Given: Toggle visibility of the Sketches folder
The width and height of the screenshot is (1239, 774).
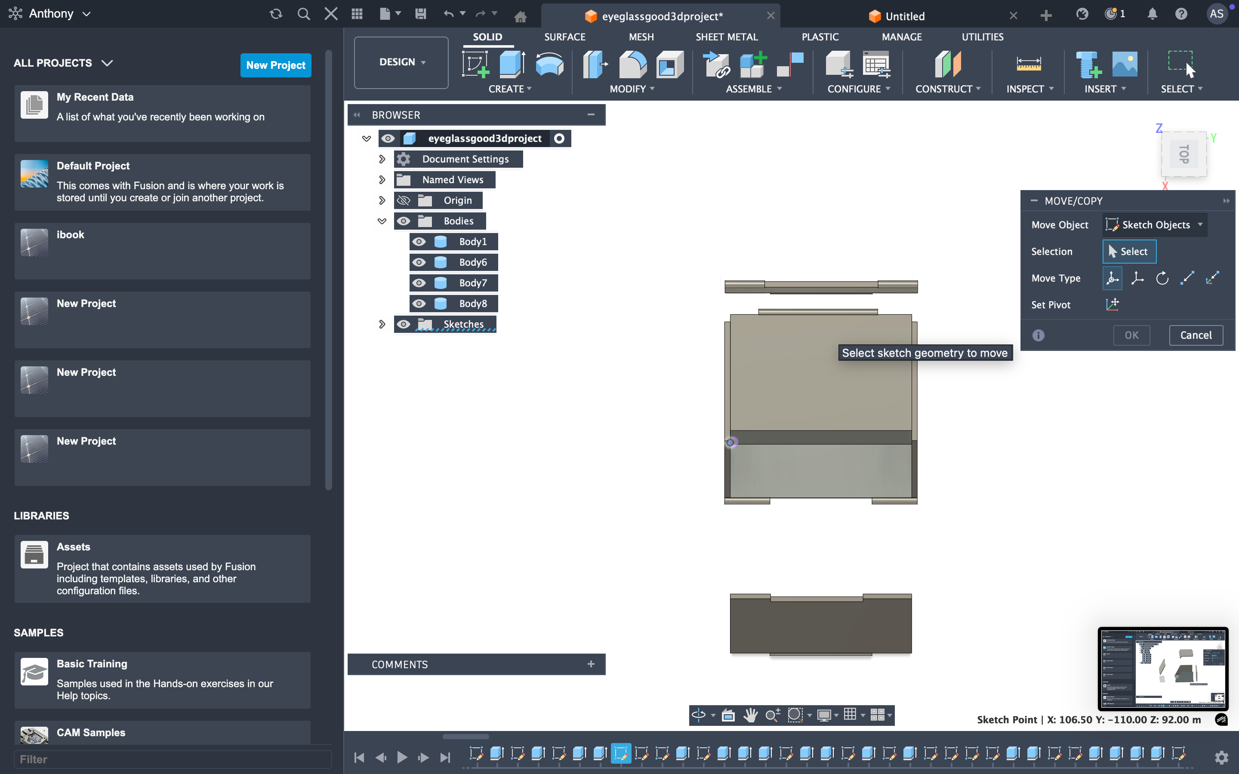Looking at the screenshot, I should [x=404, y=324].
